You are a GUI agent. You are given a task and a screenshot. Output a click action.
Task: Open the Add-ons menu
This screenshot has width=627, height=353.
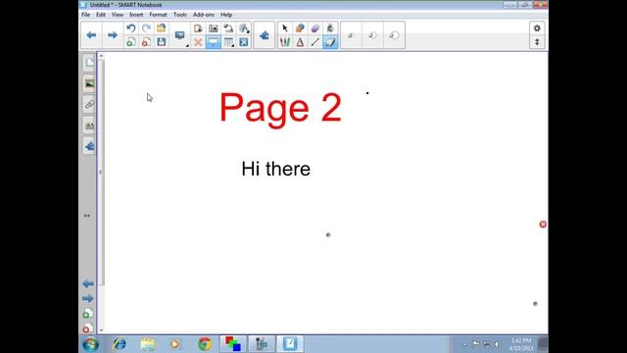(x=204, y=15)
